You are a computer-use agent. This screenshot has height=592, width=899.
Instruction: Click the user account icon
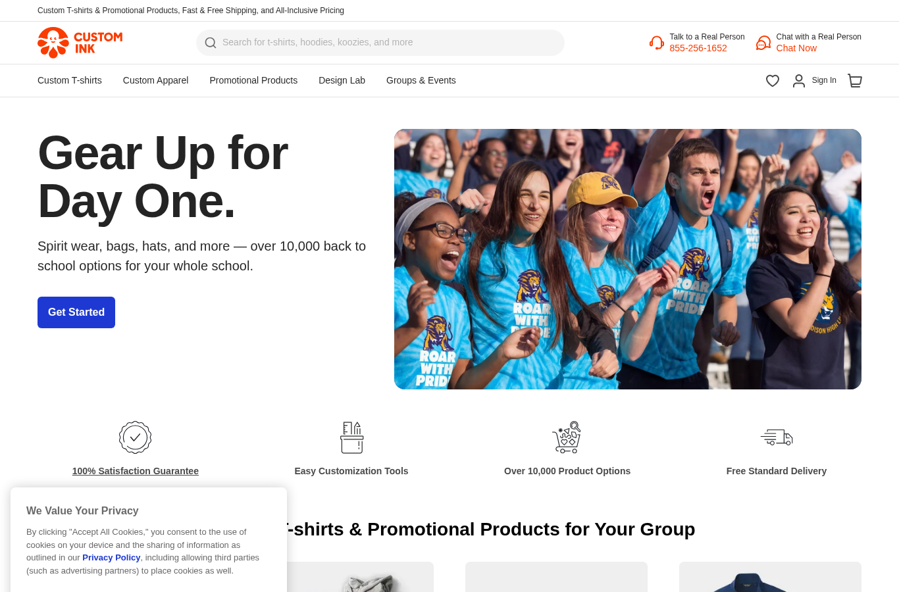tap(799, 81)
